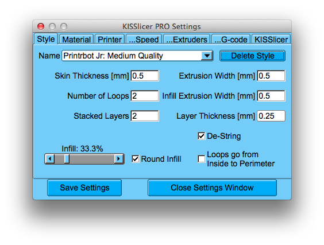The width and height of the screenshot is (324, 245).
Task: Open the KISSlicer tab
Action: (271, 39)
